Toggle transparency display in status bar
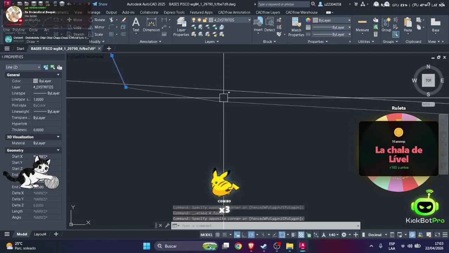 [301, 235]
